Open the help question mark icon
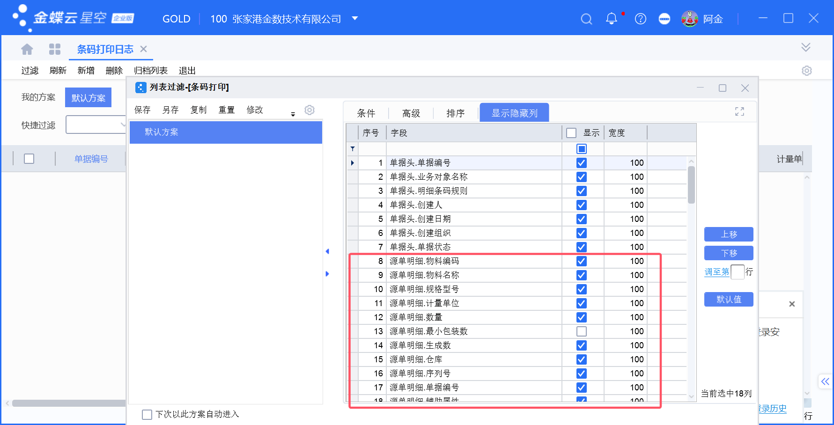The height and width of the screenshot is (425, 834). point(640,19)
